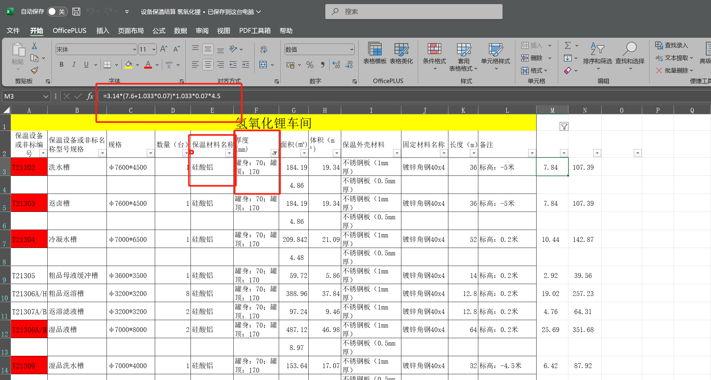The image size is (711, 380).
Task: Toggle Center horizontal alignment
Action: 208,65
